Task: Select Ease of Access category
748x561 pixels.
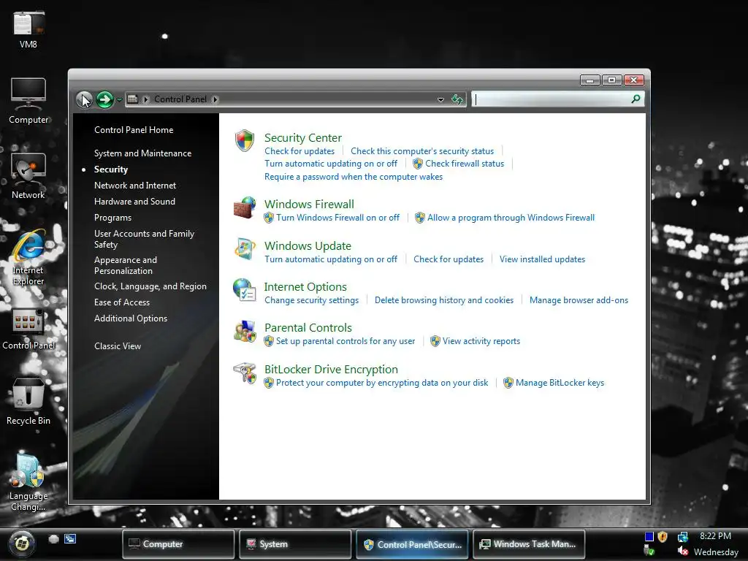Action: coord(122,302)
